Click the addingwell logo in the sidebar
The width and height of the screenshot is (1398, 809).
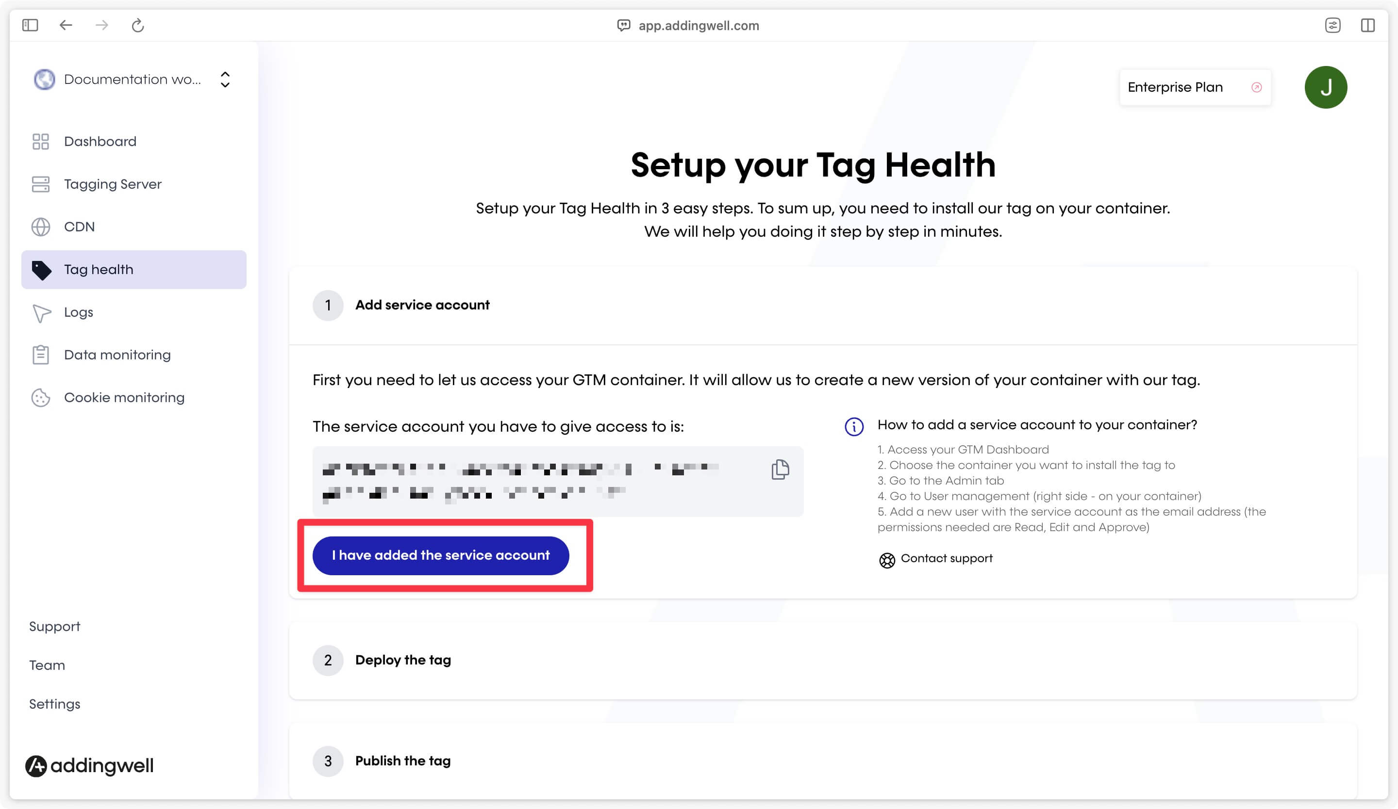[91, 766]
